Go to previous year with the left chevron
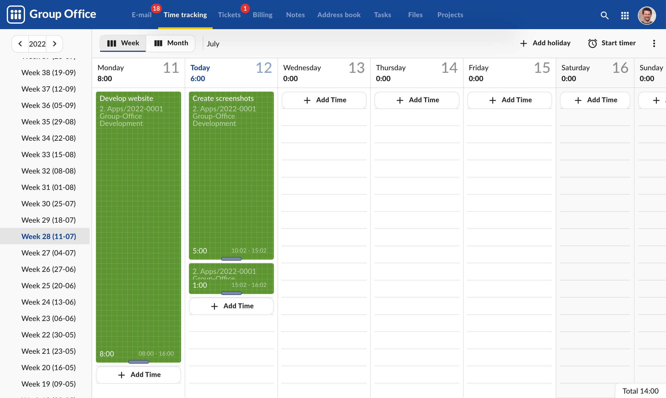The width and height of the screenshot is (666, 398). (20, 43)
